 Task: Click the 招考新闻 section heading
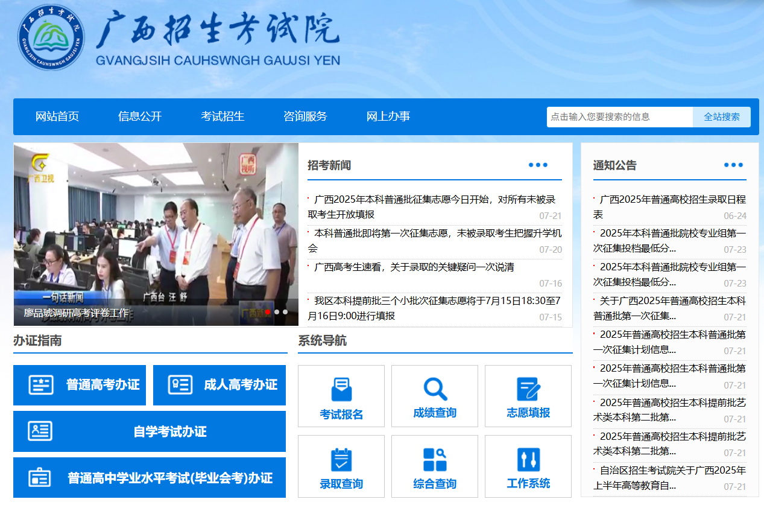[329, 165]
